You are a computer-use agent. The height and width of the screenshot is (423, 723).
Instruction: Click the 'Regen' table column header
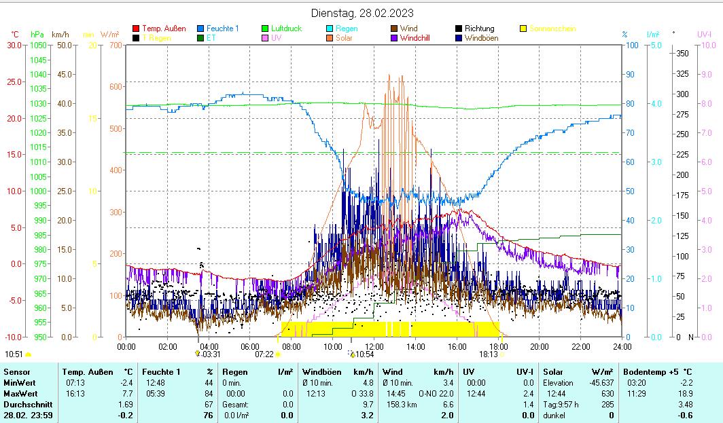tap(234, 372)
